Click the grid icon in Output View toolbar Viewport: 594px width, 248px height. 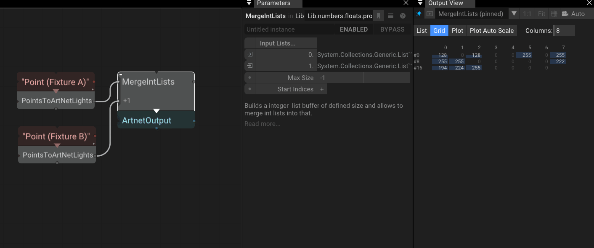[x=554, y=14]
